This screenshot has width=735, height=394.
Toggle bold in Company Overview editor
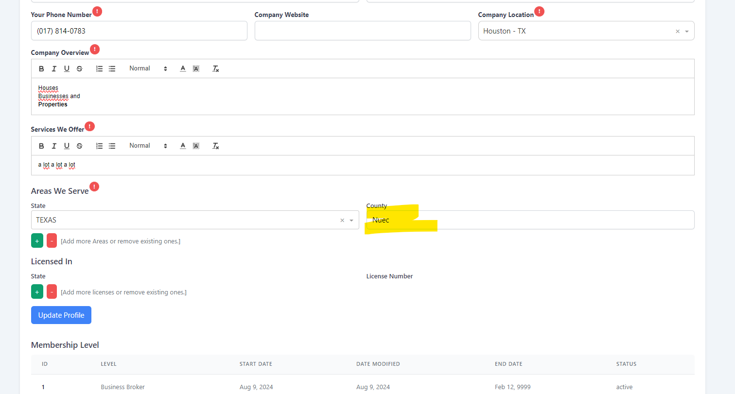[x=41, y=69]
